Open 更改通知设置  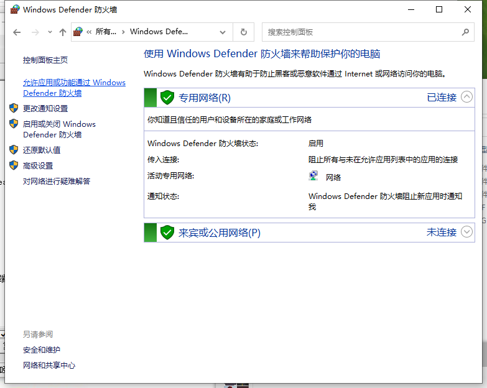[x=45, y=108]
